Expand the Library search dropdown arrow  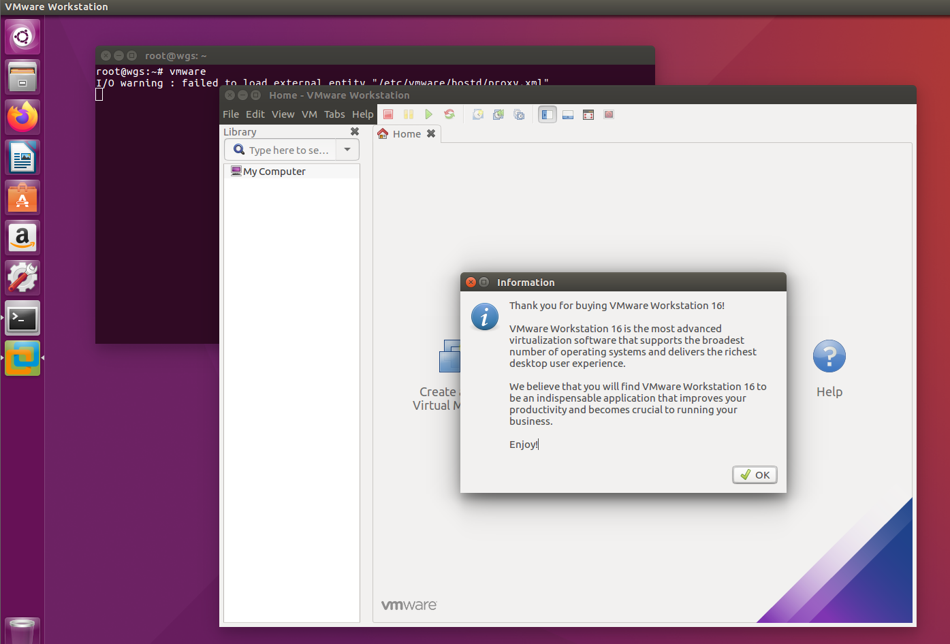(x=347, y=150)
